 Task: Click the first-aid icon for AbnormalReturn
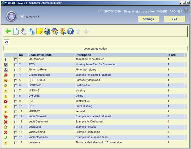point(6,70)
